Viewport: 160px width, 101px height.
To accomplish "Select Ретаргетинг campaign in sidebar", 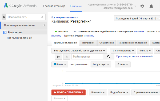I will [15, 33].
